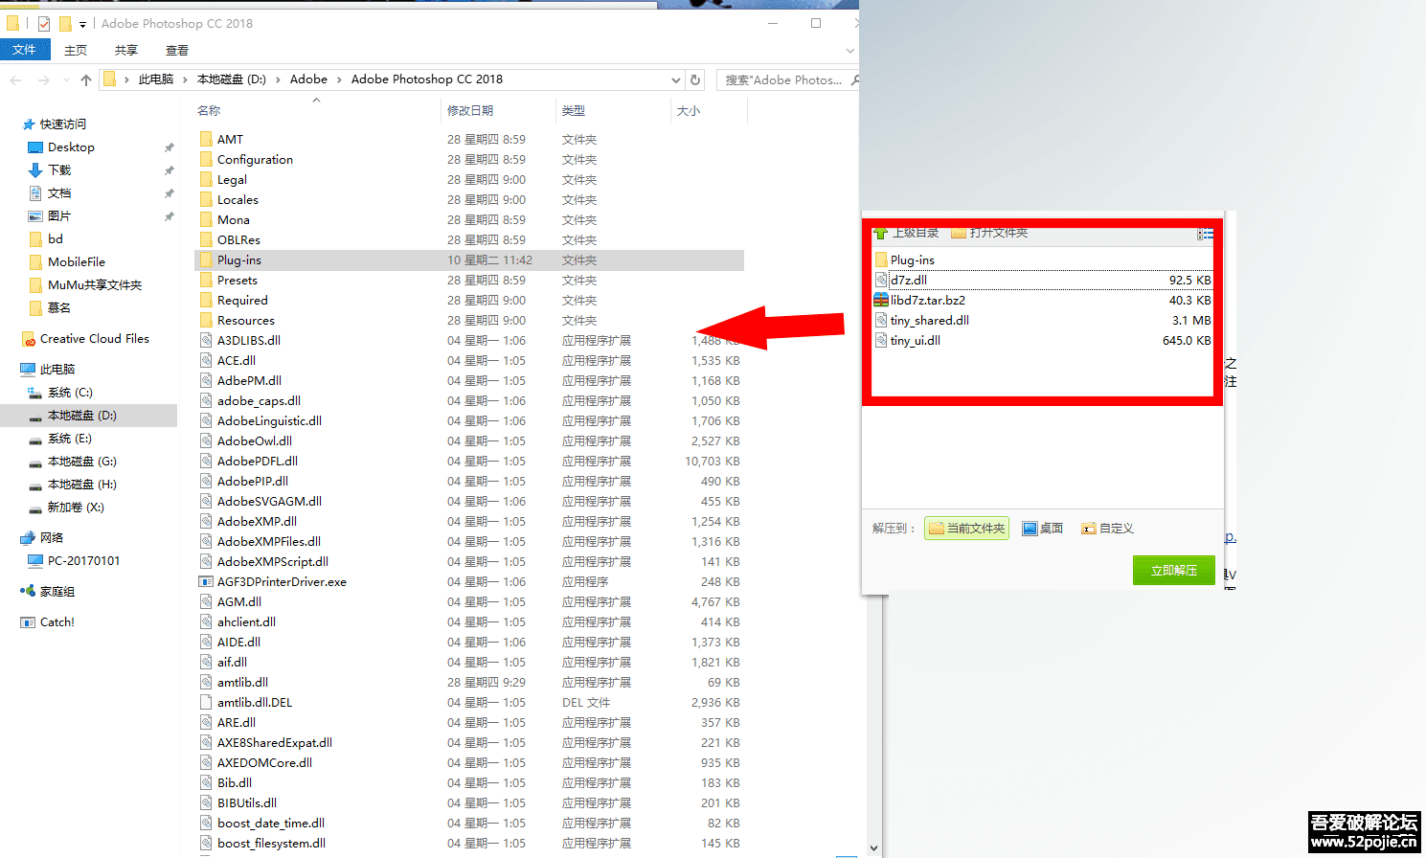Select 图片 in quick access
This screenshot has width=1426, height=858.
point(59,216)
